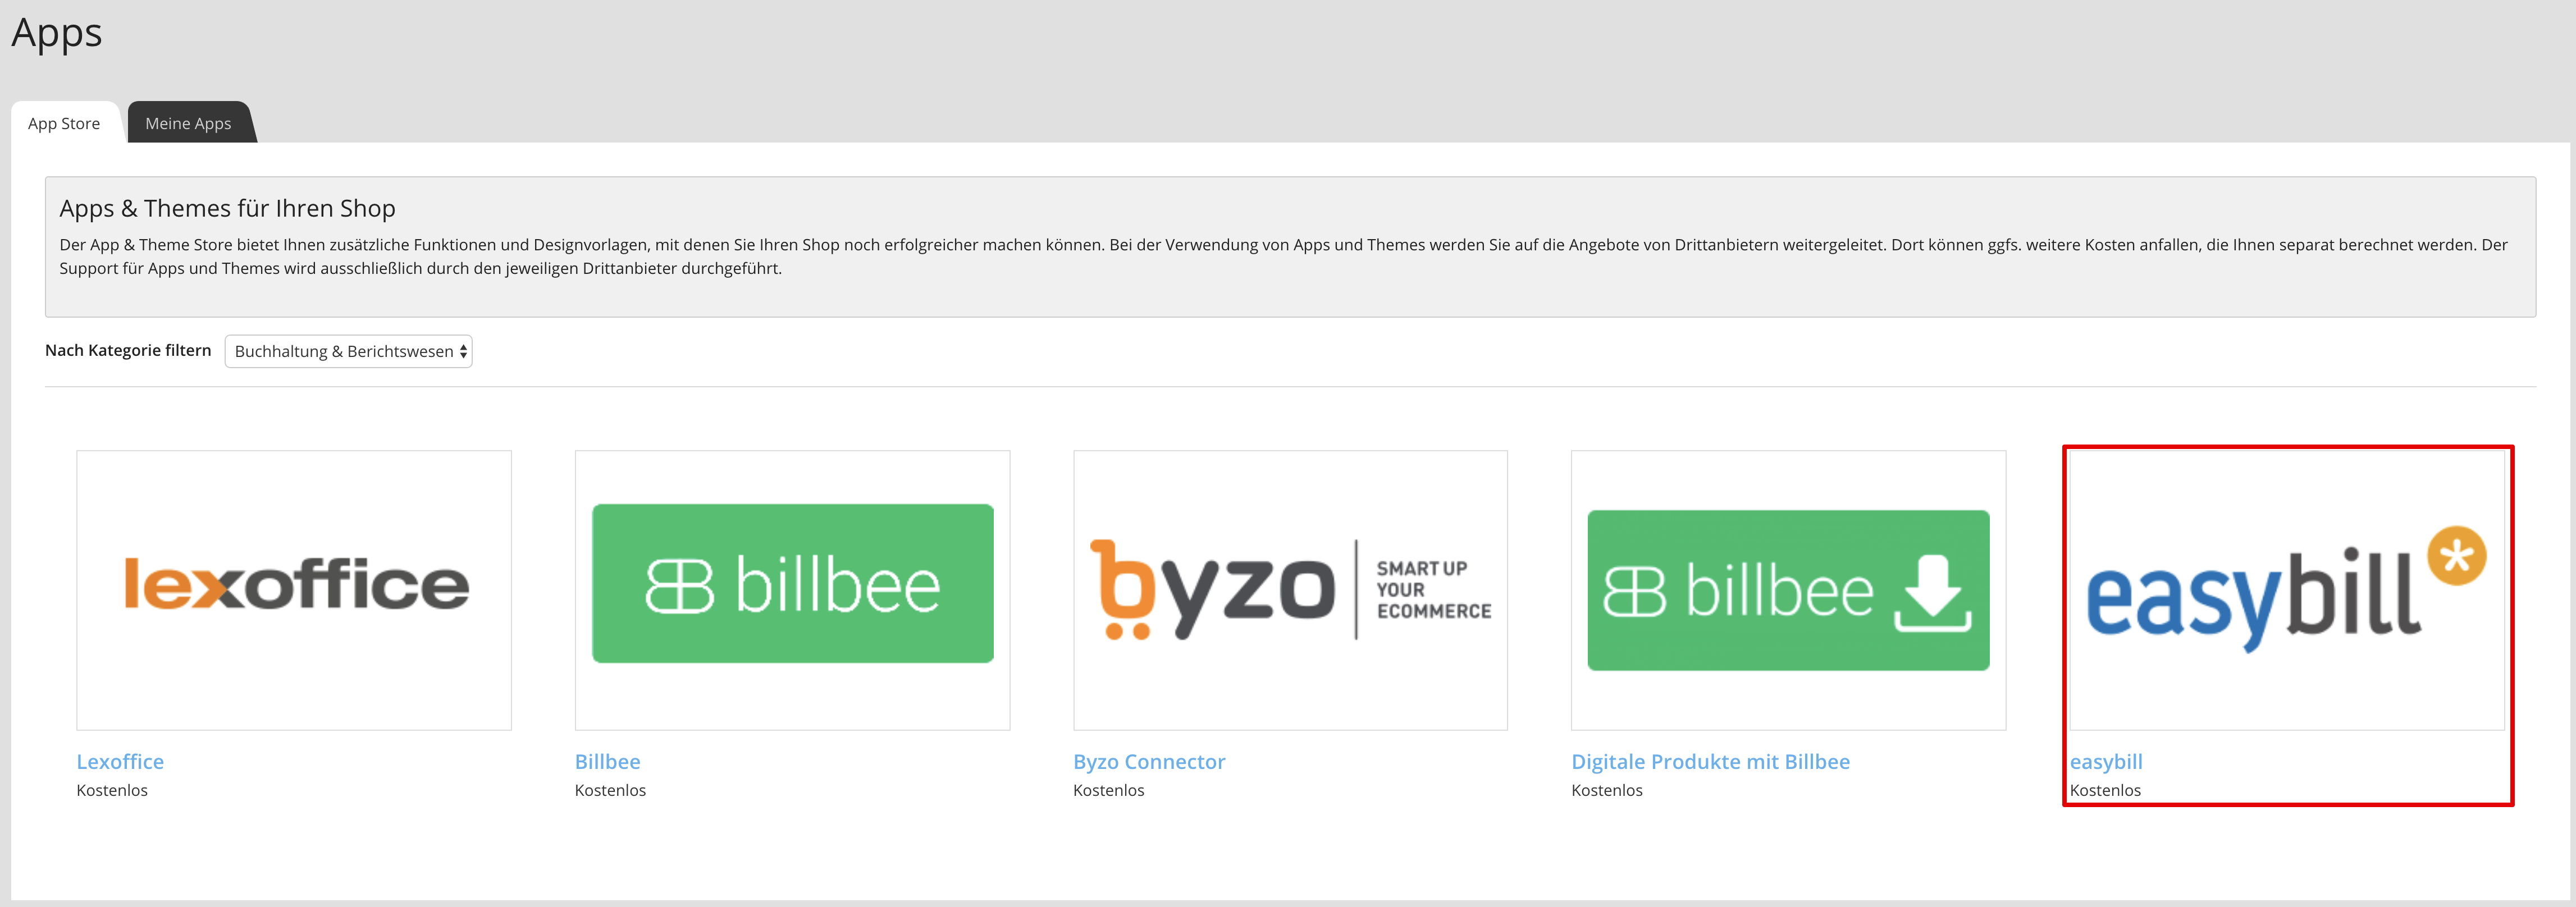2576x907 pixels.
Task: Open Digitale Produkte mit Billbee link
Action: (x=1710, y=761)
